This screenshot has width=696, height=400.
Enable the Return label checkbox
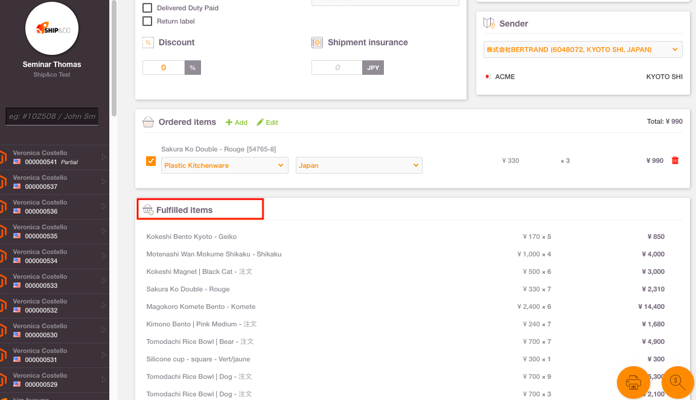147,21
